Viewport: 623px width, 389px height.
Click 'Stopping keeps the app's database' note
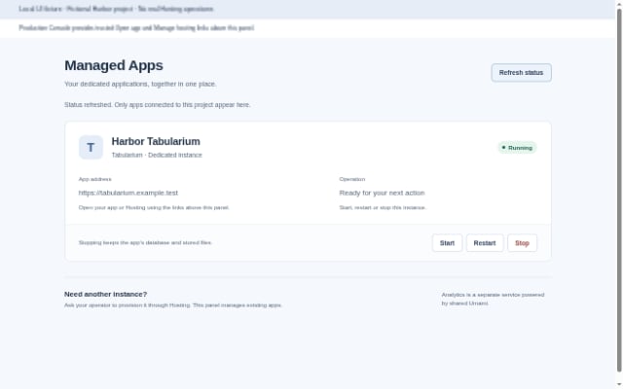[x=145, y=242]
